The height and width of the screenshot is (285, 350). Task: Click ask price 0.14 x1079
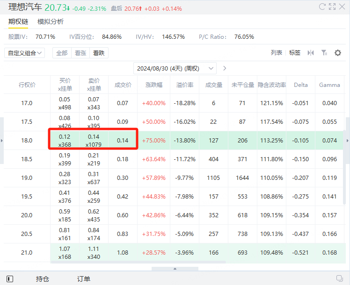[x=94, y=141]
